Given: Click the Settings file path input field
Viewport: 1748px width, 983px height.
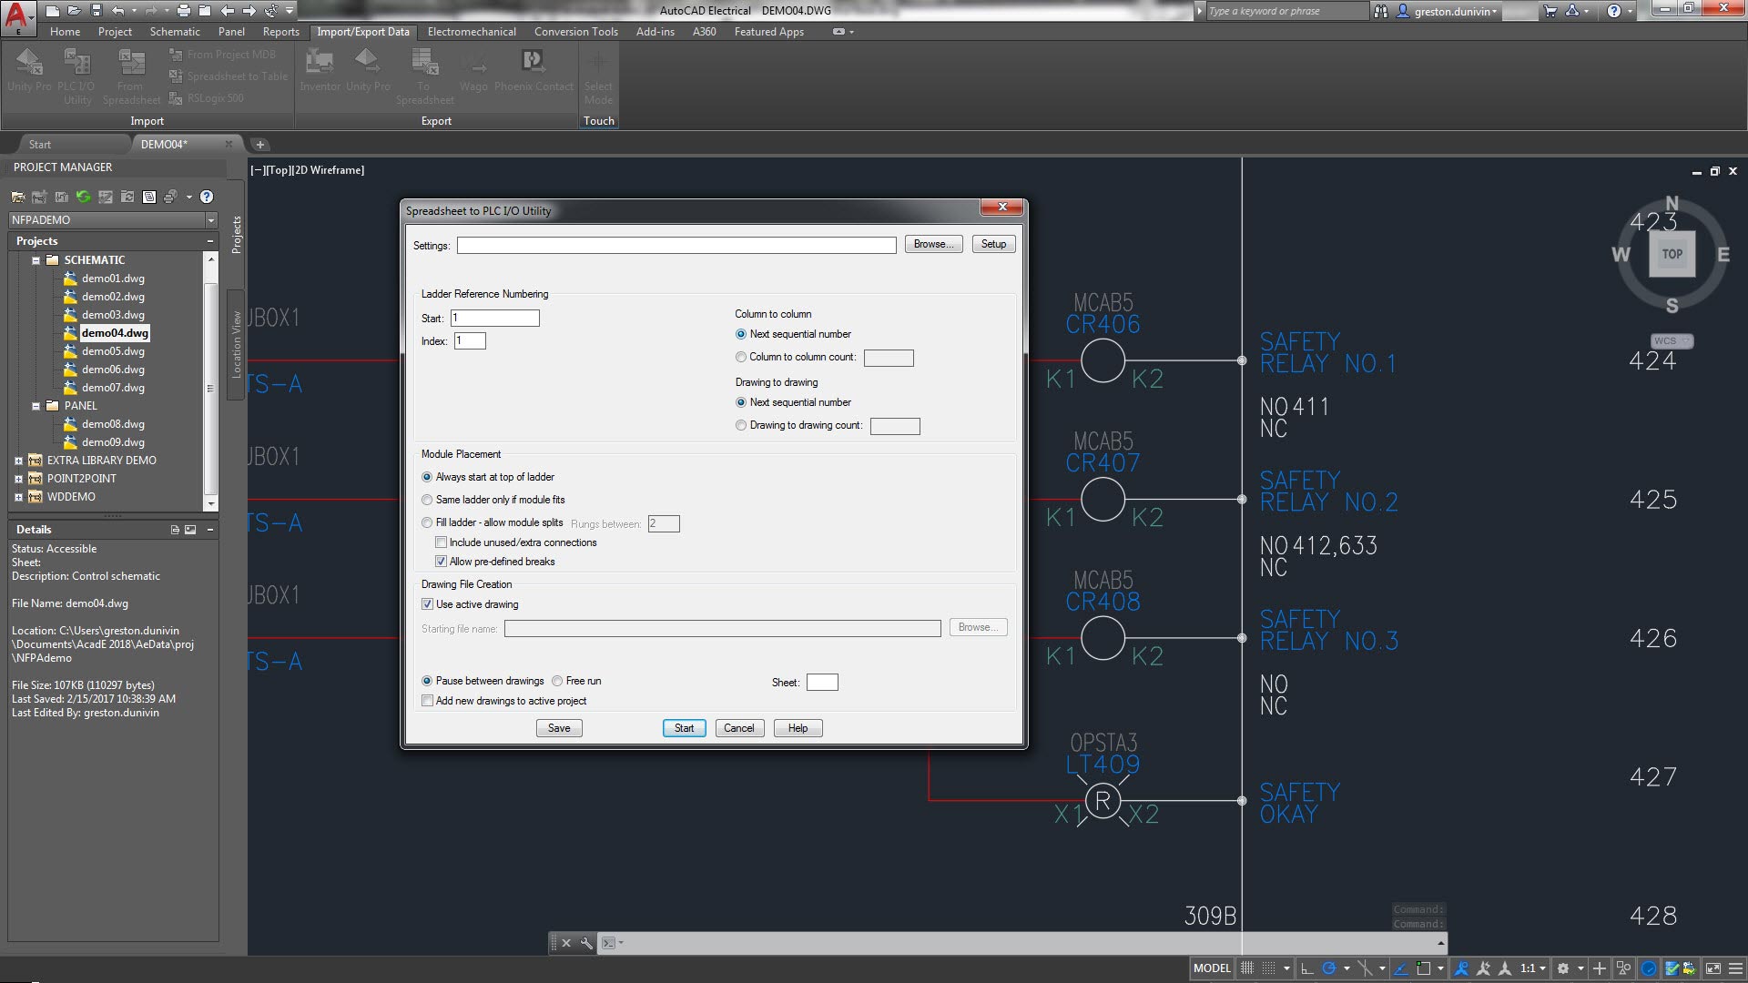Looking at the screenshot, I should pos(676,245).
